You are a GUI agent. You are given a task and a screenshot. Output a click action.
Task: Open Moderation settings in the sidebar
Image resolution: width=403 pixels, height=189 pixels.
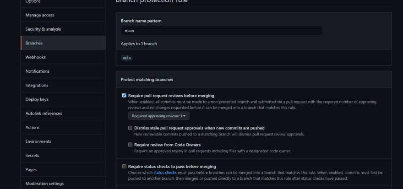click(63, 184)
